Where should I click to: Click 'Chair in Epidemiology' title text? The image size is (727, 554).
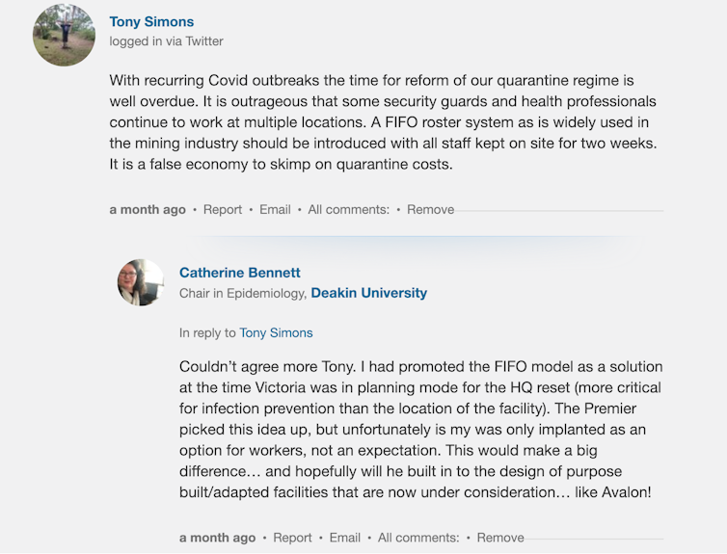coord(242,293)
